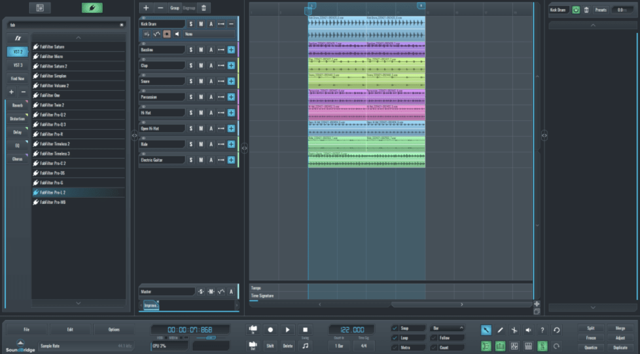Open the Options menu
The width and height of the screenshot is (640, 354).
(x=114, y=329)
